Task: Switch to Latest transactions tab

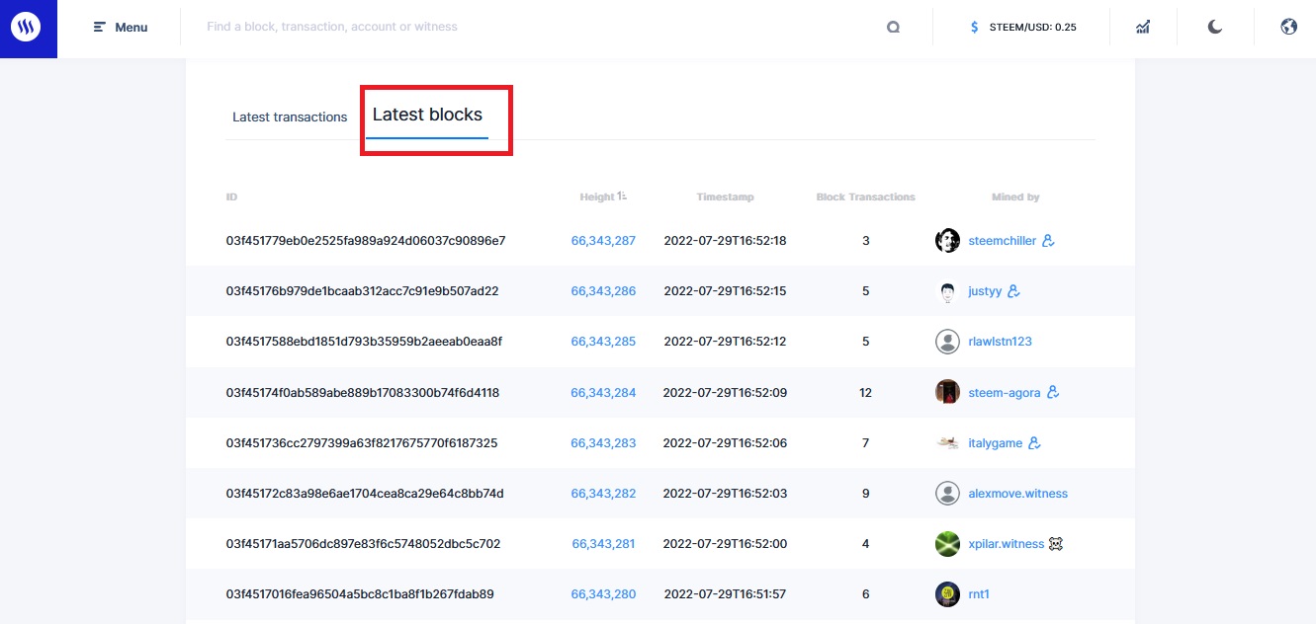Action: (x=290, y=117)
